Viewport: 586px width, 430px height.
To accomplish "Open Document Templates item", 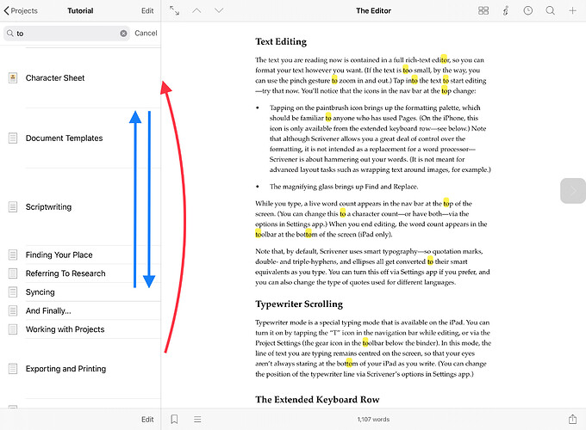I will [x=80, y=138].
